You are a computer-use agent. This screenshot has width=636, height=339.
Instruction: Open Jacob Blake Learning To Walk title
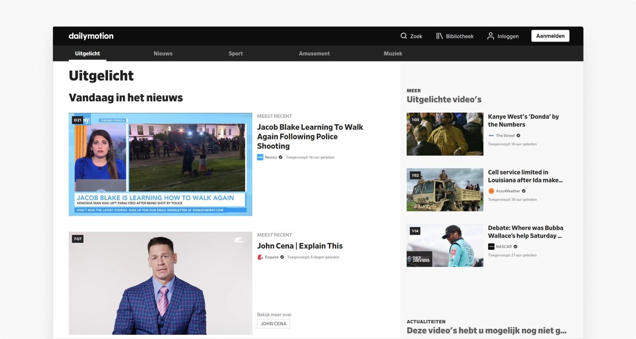[310, 136]
